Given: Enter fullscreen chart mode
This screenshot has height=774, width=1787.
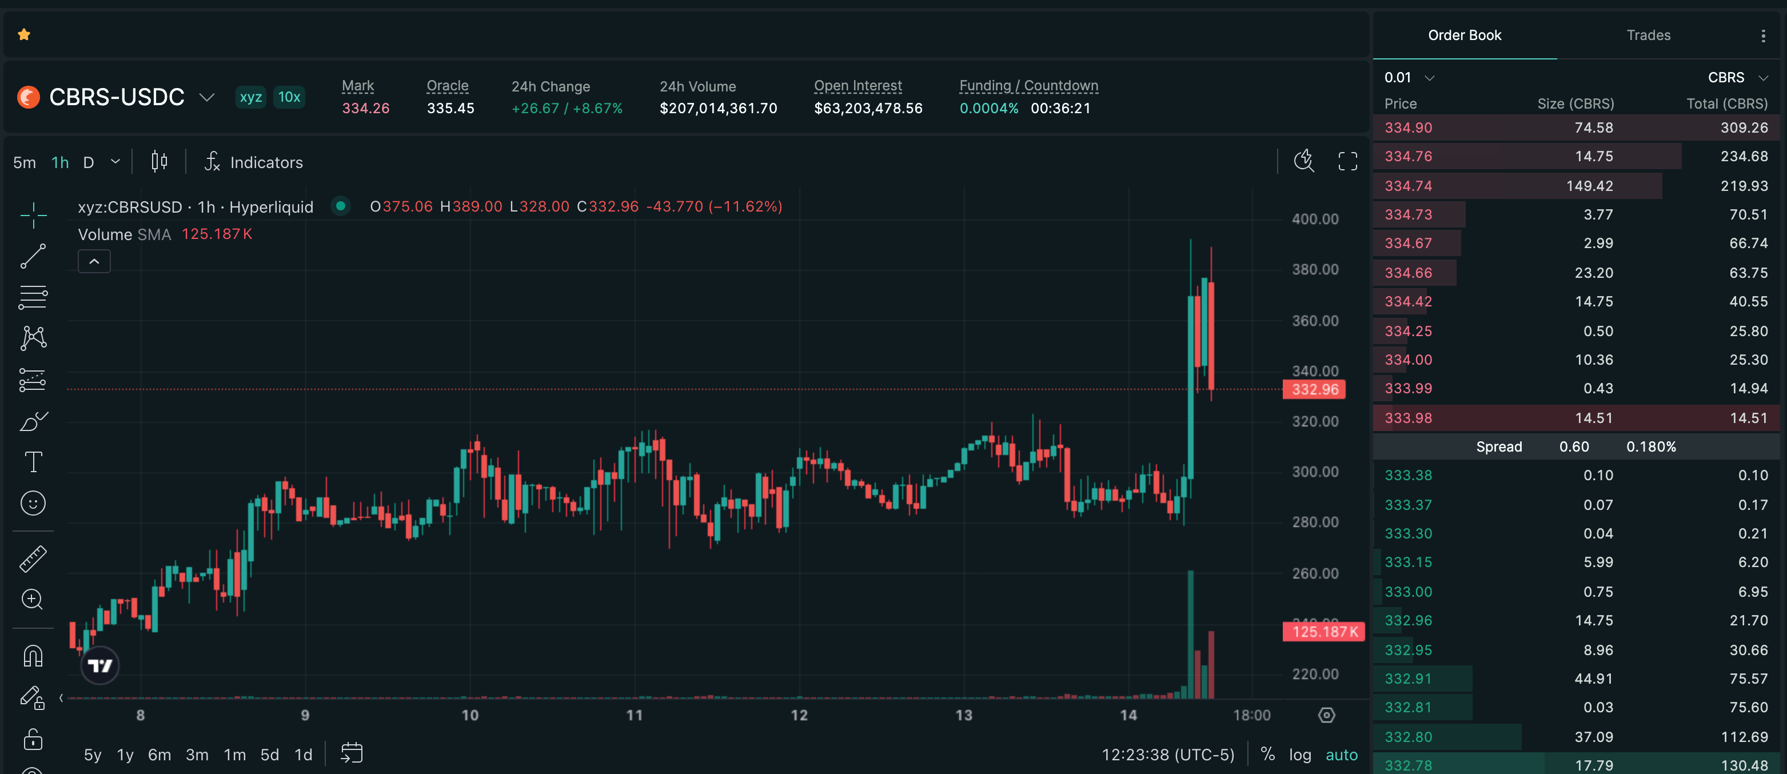Looking at the screenshot, I should 1347,162.
